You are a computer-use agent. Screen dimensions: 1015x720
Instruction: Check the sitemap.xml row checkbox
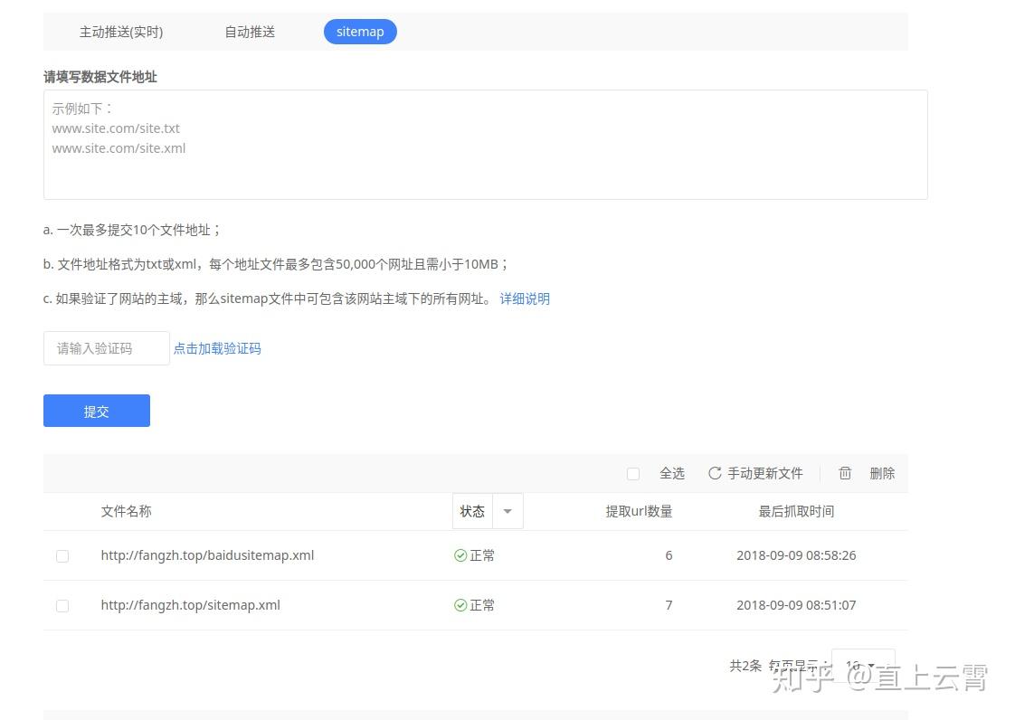pyautogui.click(x=62, y=605)
